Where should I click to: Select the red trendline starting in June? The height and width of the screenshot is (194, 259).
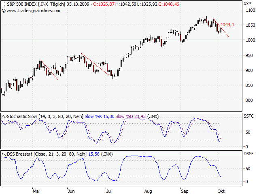point(95,64)
